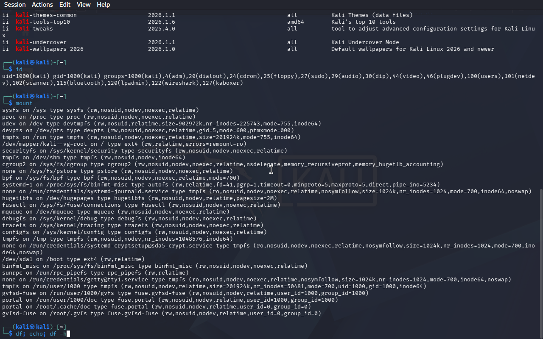Viewport: 543px width, 339px height.
Task: Open the Edit menu
Action: click(x=65, y=5)
